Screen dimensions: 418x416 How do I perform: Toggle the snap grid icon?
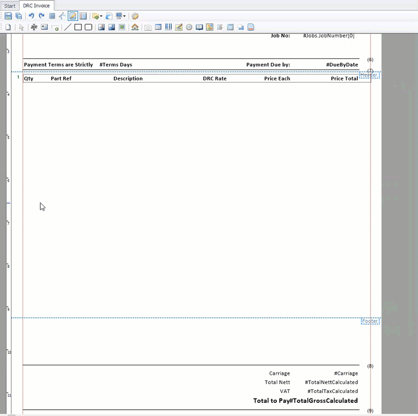pyautogui.click(x=52, y=16)
